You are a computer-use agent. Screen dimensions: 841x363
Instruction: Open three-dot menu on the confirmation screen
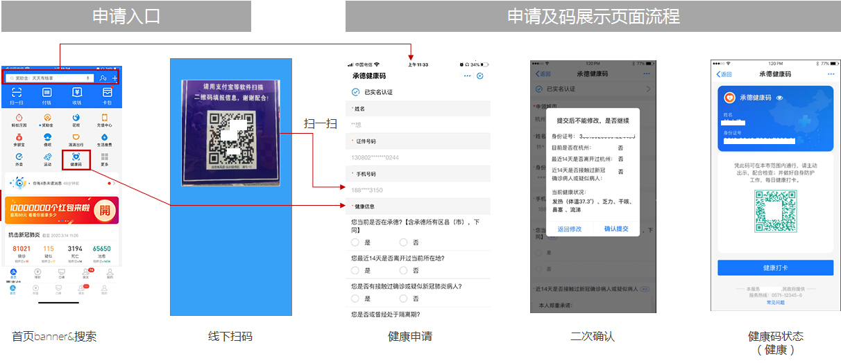point(647,73)
